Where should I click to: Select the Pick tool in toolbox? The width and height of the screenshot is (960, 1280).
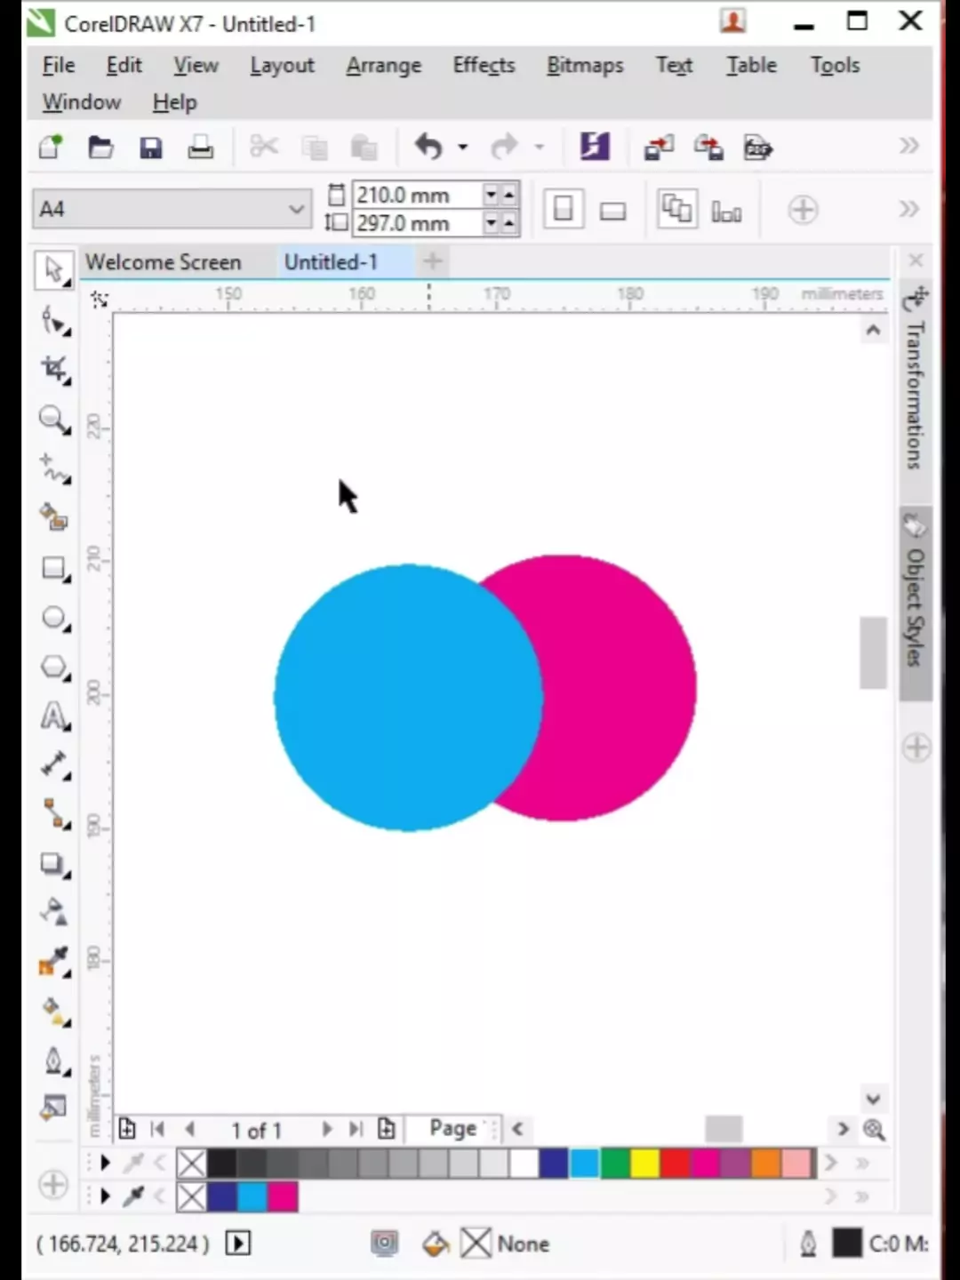tap(53, 269)
